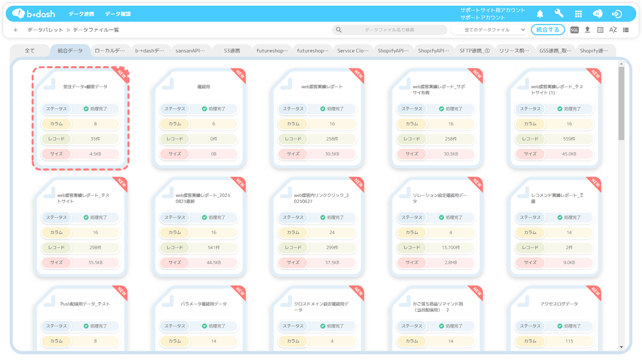Click file icon on Push配信用データ_テスト card
The width and height of the screenshot is (642, 361).
pyautogui.click(x=49, y=301)
